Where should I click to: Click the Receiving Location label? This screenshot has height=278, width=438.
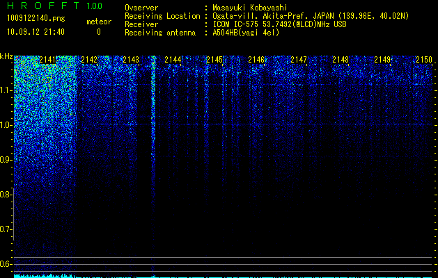click(162, 16)
